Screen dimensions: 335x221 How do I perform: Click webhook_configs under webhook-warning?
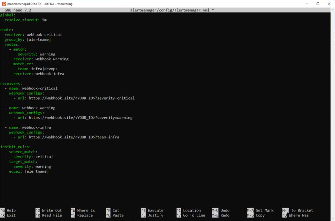[x=26, y=113]
